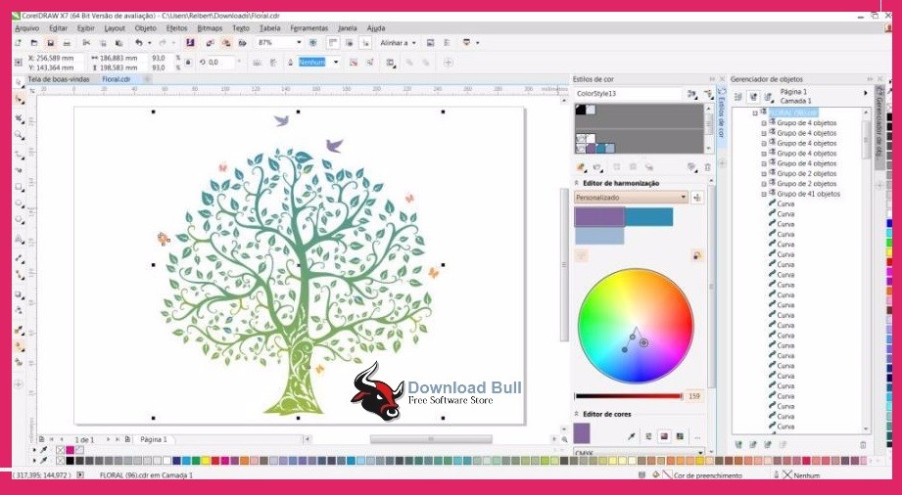Click the New document icon
The image size is (902, 495).
[18, 43]
